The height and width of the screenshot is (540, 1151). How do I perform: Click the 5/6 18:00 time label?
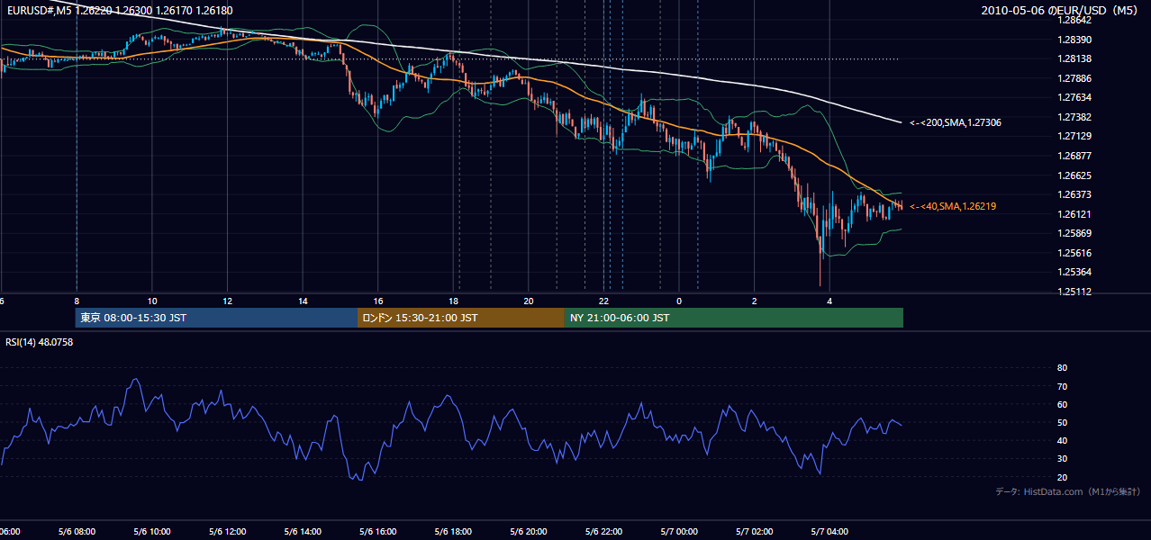click(453, 531)
